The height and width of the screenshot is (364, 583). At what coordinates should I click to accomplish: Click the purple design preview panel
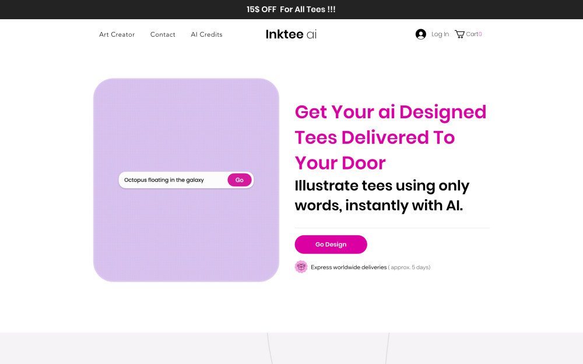185,116
